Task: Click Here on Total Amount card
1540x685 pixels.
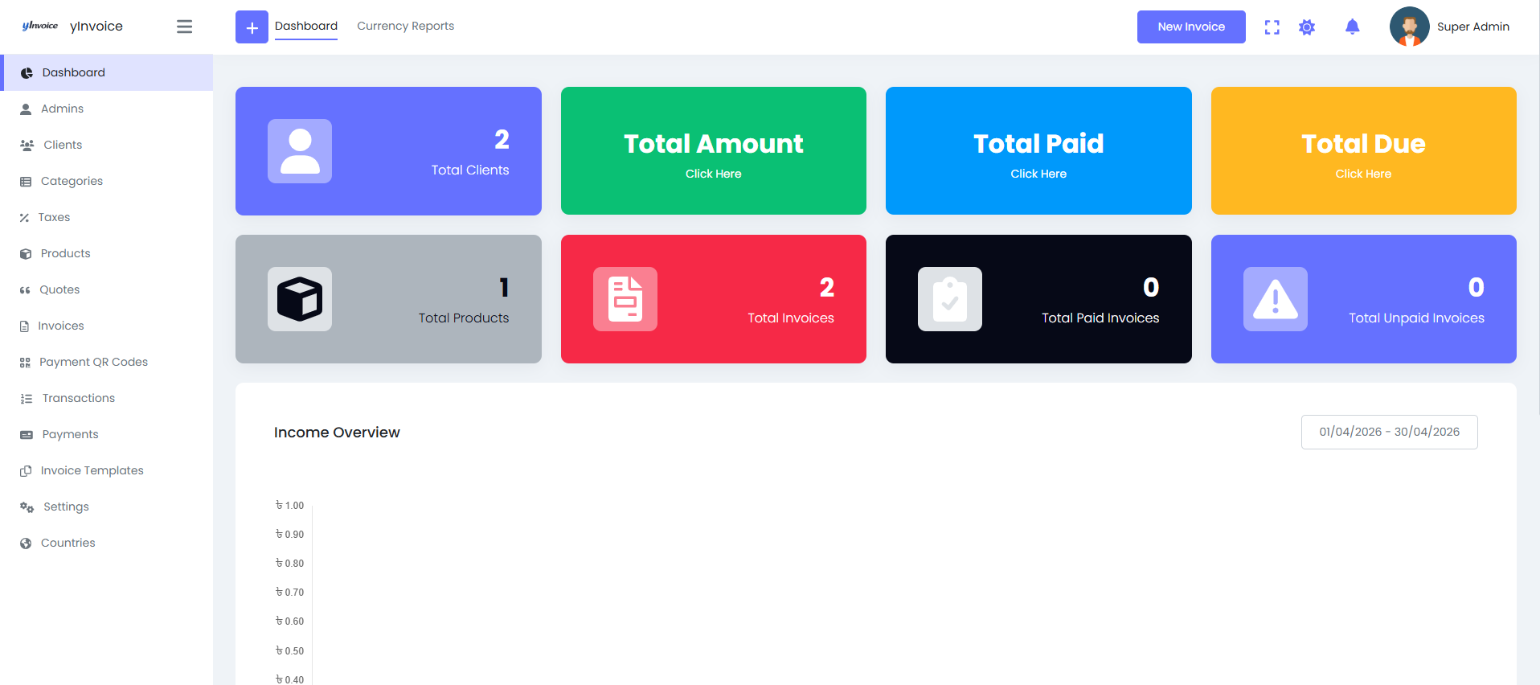Action: pyautogui.click(x=714, y=174)
